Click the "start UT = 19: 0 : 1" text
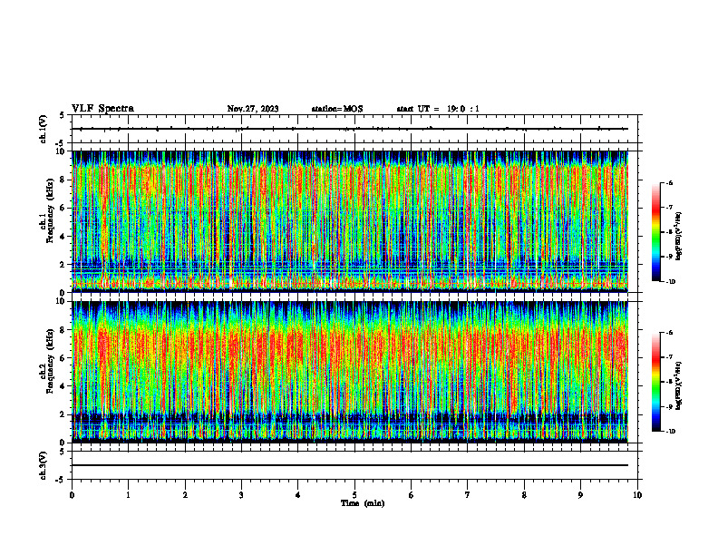This screenshot has width=718, height=555. 438,109
